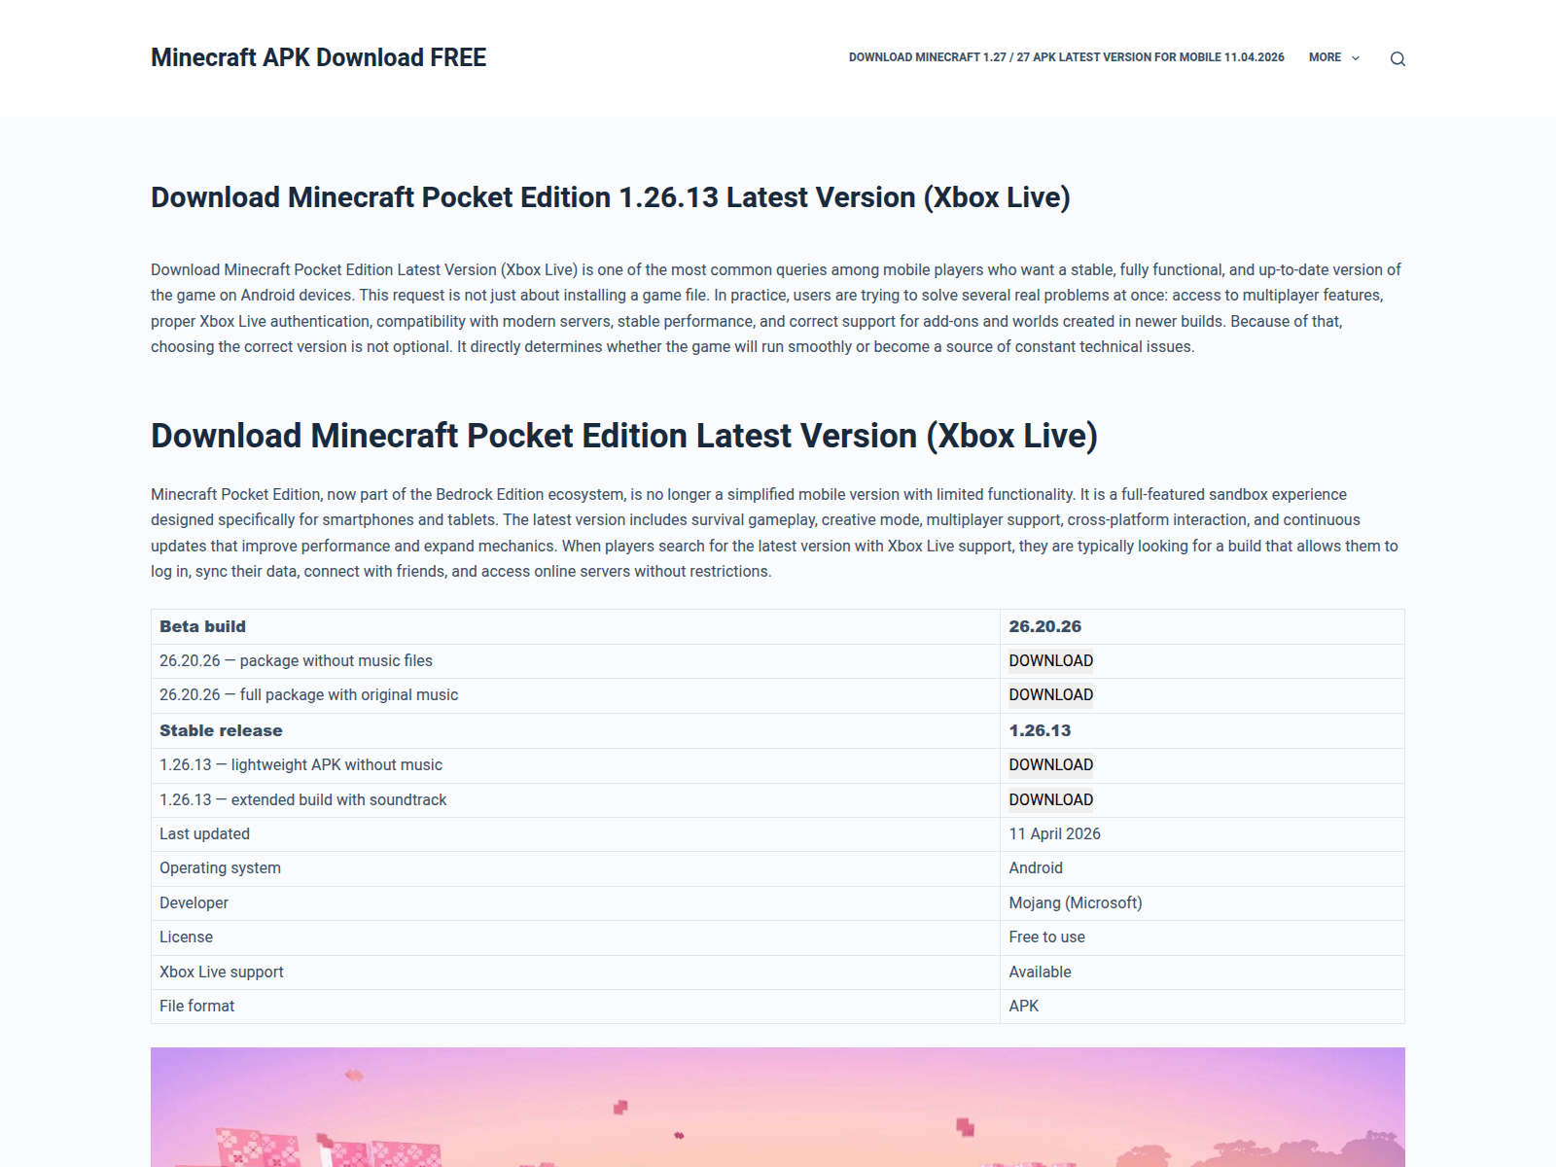Download the 1.26.13 lightweight APK without music
The width and height of the screenshot is (1556, 1167).
click(x=1050, y=764)
